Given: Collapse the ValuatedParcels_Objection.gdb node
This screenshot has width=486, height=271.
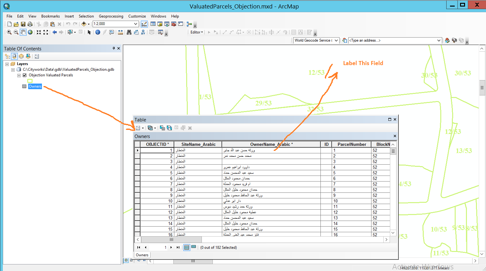Looking at the screenshot, I should pos(13,69).
